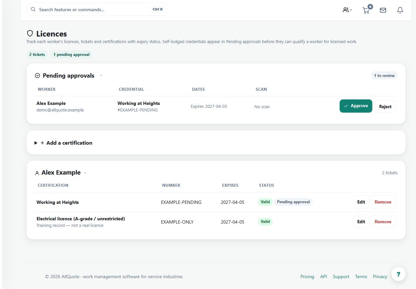Image resolution: width=416 pixels, height=289 pixels.
Task: Click the Ctrl K shortcut badge
Action: (158, 10)
